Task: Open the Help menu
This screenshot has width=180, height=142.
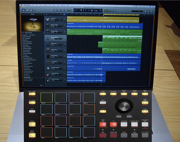Action: 68,5
